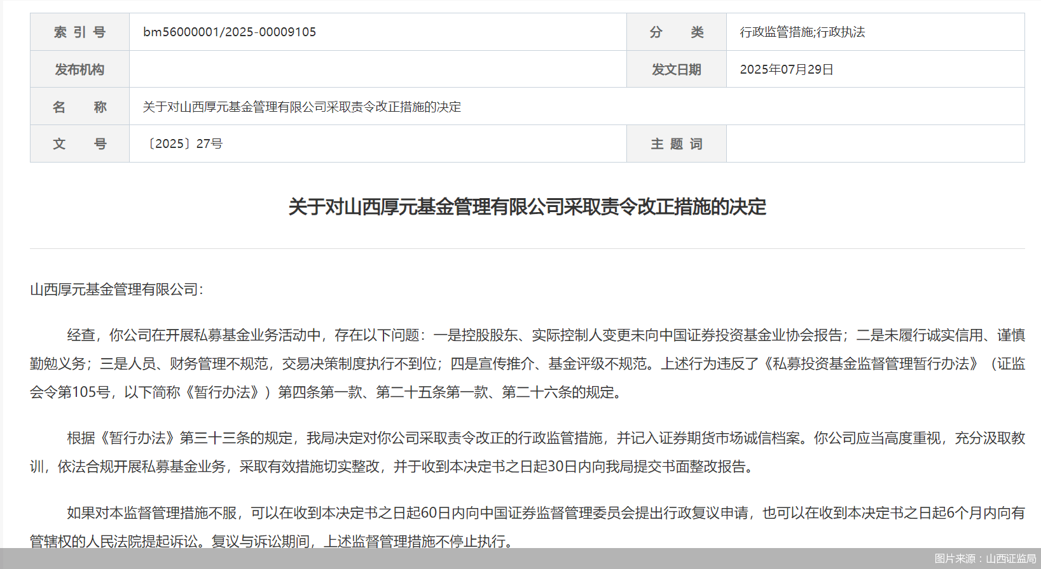Viewport: 1041px width, 569px height.
Task: Click the paragraph beginning with 根据《暂行办法》
Action: [x=527, y=452]
